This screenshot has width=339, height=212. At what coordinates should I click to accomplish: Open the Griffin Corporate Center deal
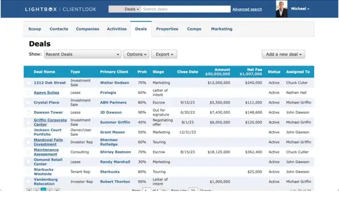tap(50, 122)
